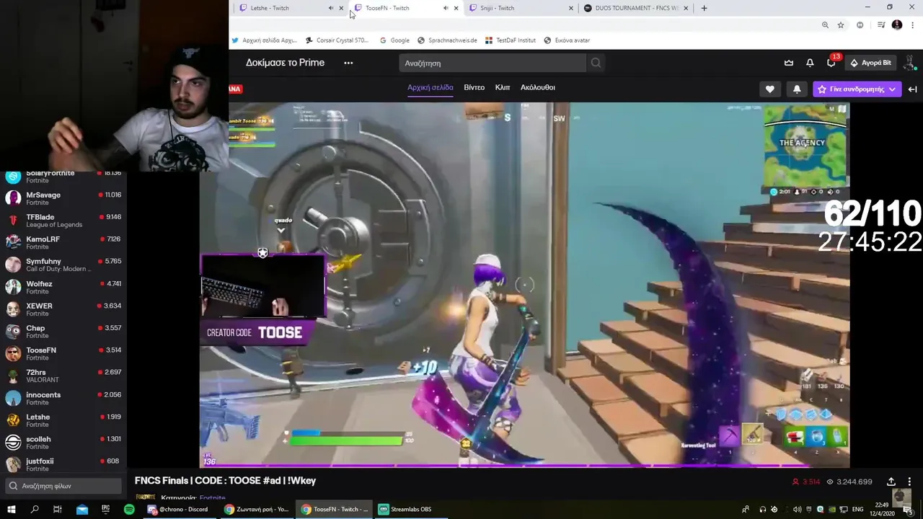This screenshot has height=519, width=923.
Task: Mute the Letshe - Twitch tab audio
Action: (x=331, y=8)
